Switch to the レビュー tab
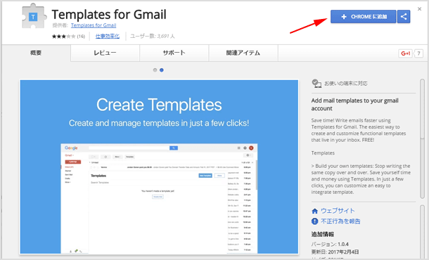 click(x=105, y=53)
